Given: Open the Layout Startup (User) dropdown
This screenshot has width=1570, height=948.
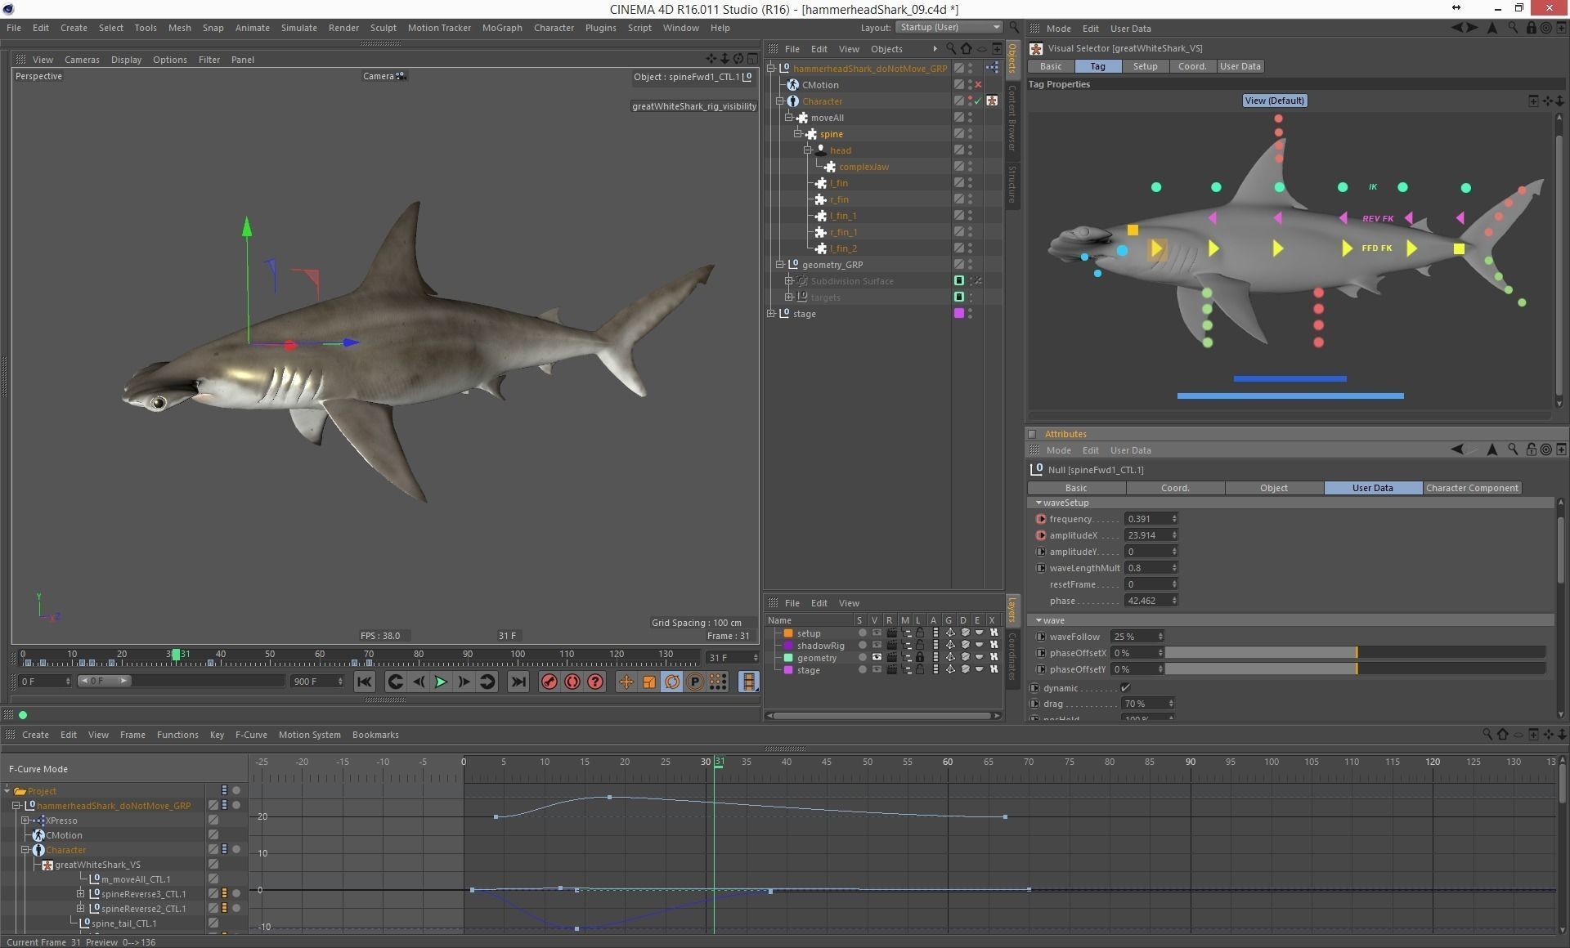Looking at the screenshot, I should pos(949,28).
